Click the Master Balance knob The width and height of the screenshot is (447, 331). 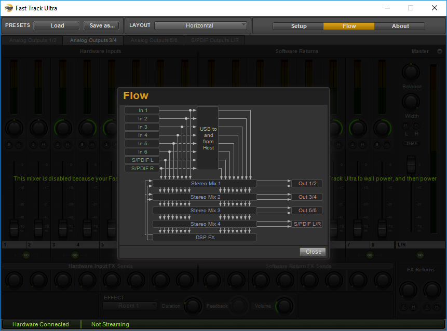click(x=411, y=72)
